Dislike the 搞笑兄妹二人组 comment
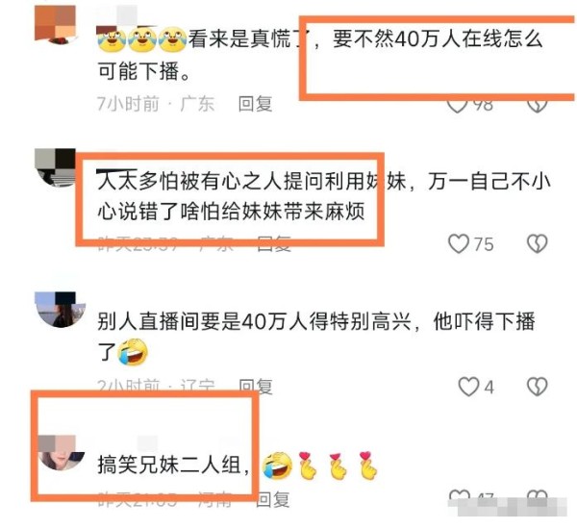 coord(538,497)
